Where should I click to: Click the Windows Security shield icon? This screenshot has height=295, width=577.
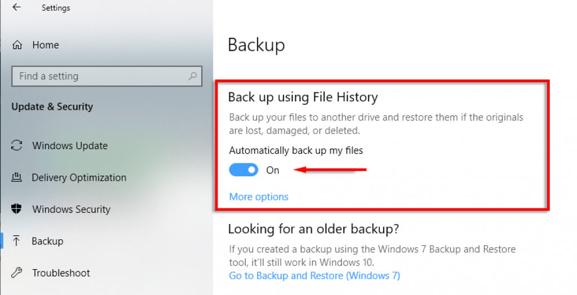point(17,209)
